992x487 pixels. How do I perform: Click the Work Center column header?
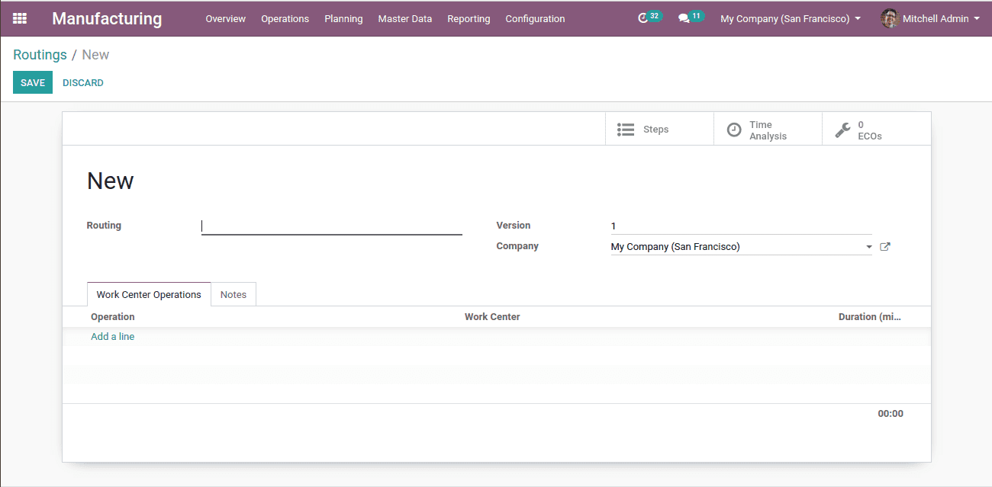coord(492,316)
